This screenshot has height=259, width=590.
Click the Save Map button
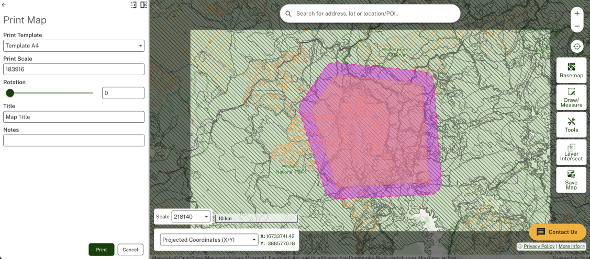(571, 180)
